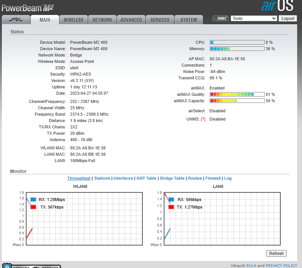Click the Network Mode value Bridge
The height and width of the screenshot is (268, 302).
pos(76,55)
